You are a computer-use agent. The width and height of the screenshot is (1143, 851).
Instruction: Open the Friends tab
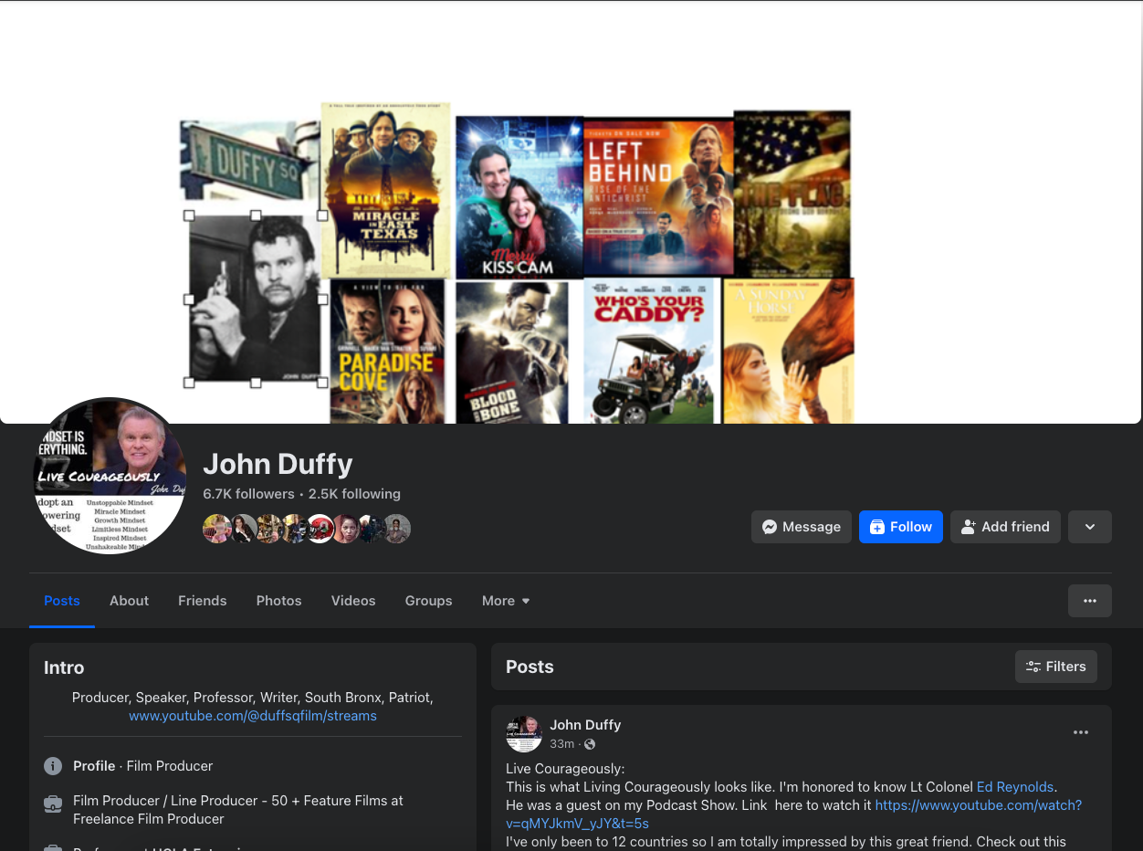point(202,601)
